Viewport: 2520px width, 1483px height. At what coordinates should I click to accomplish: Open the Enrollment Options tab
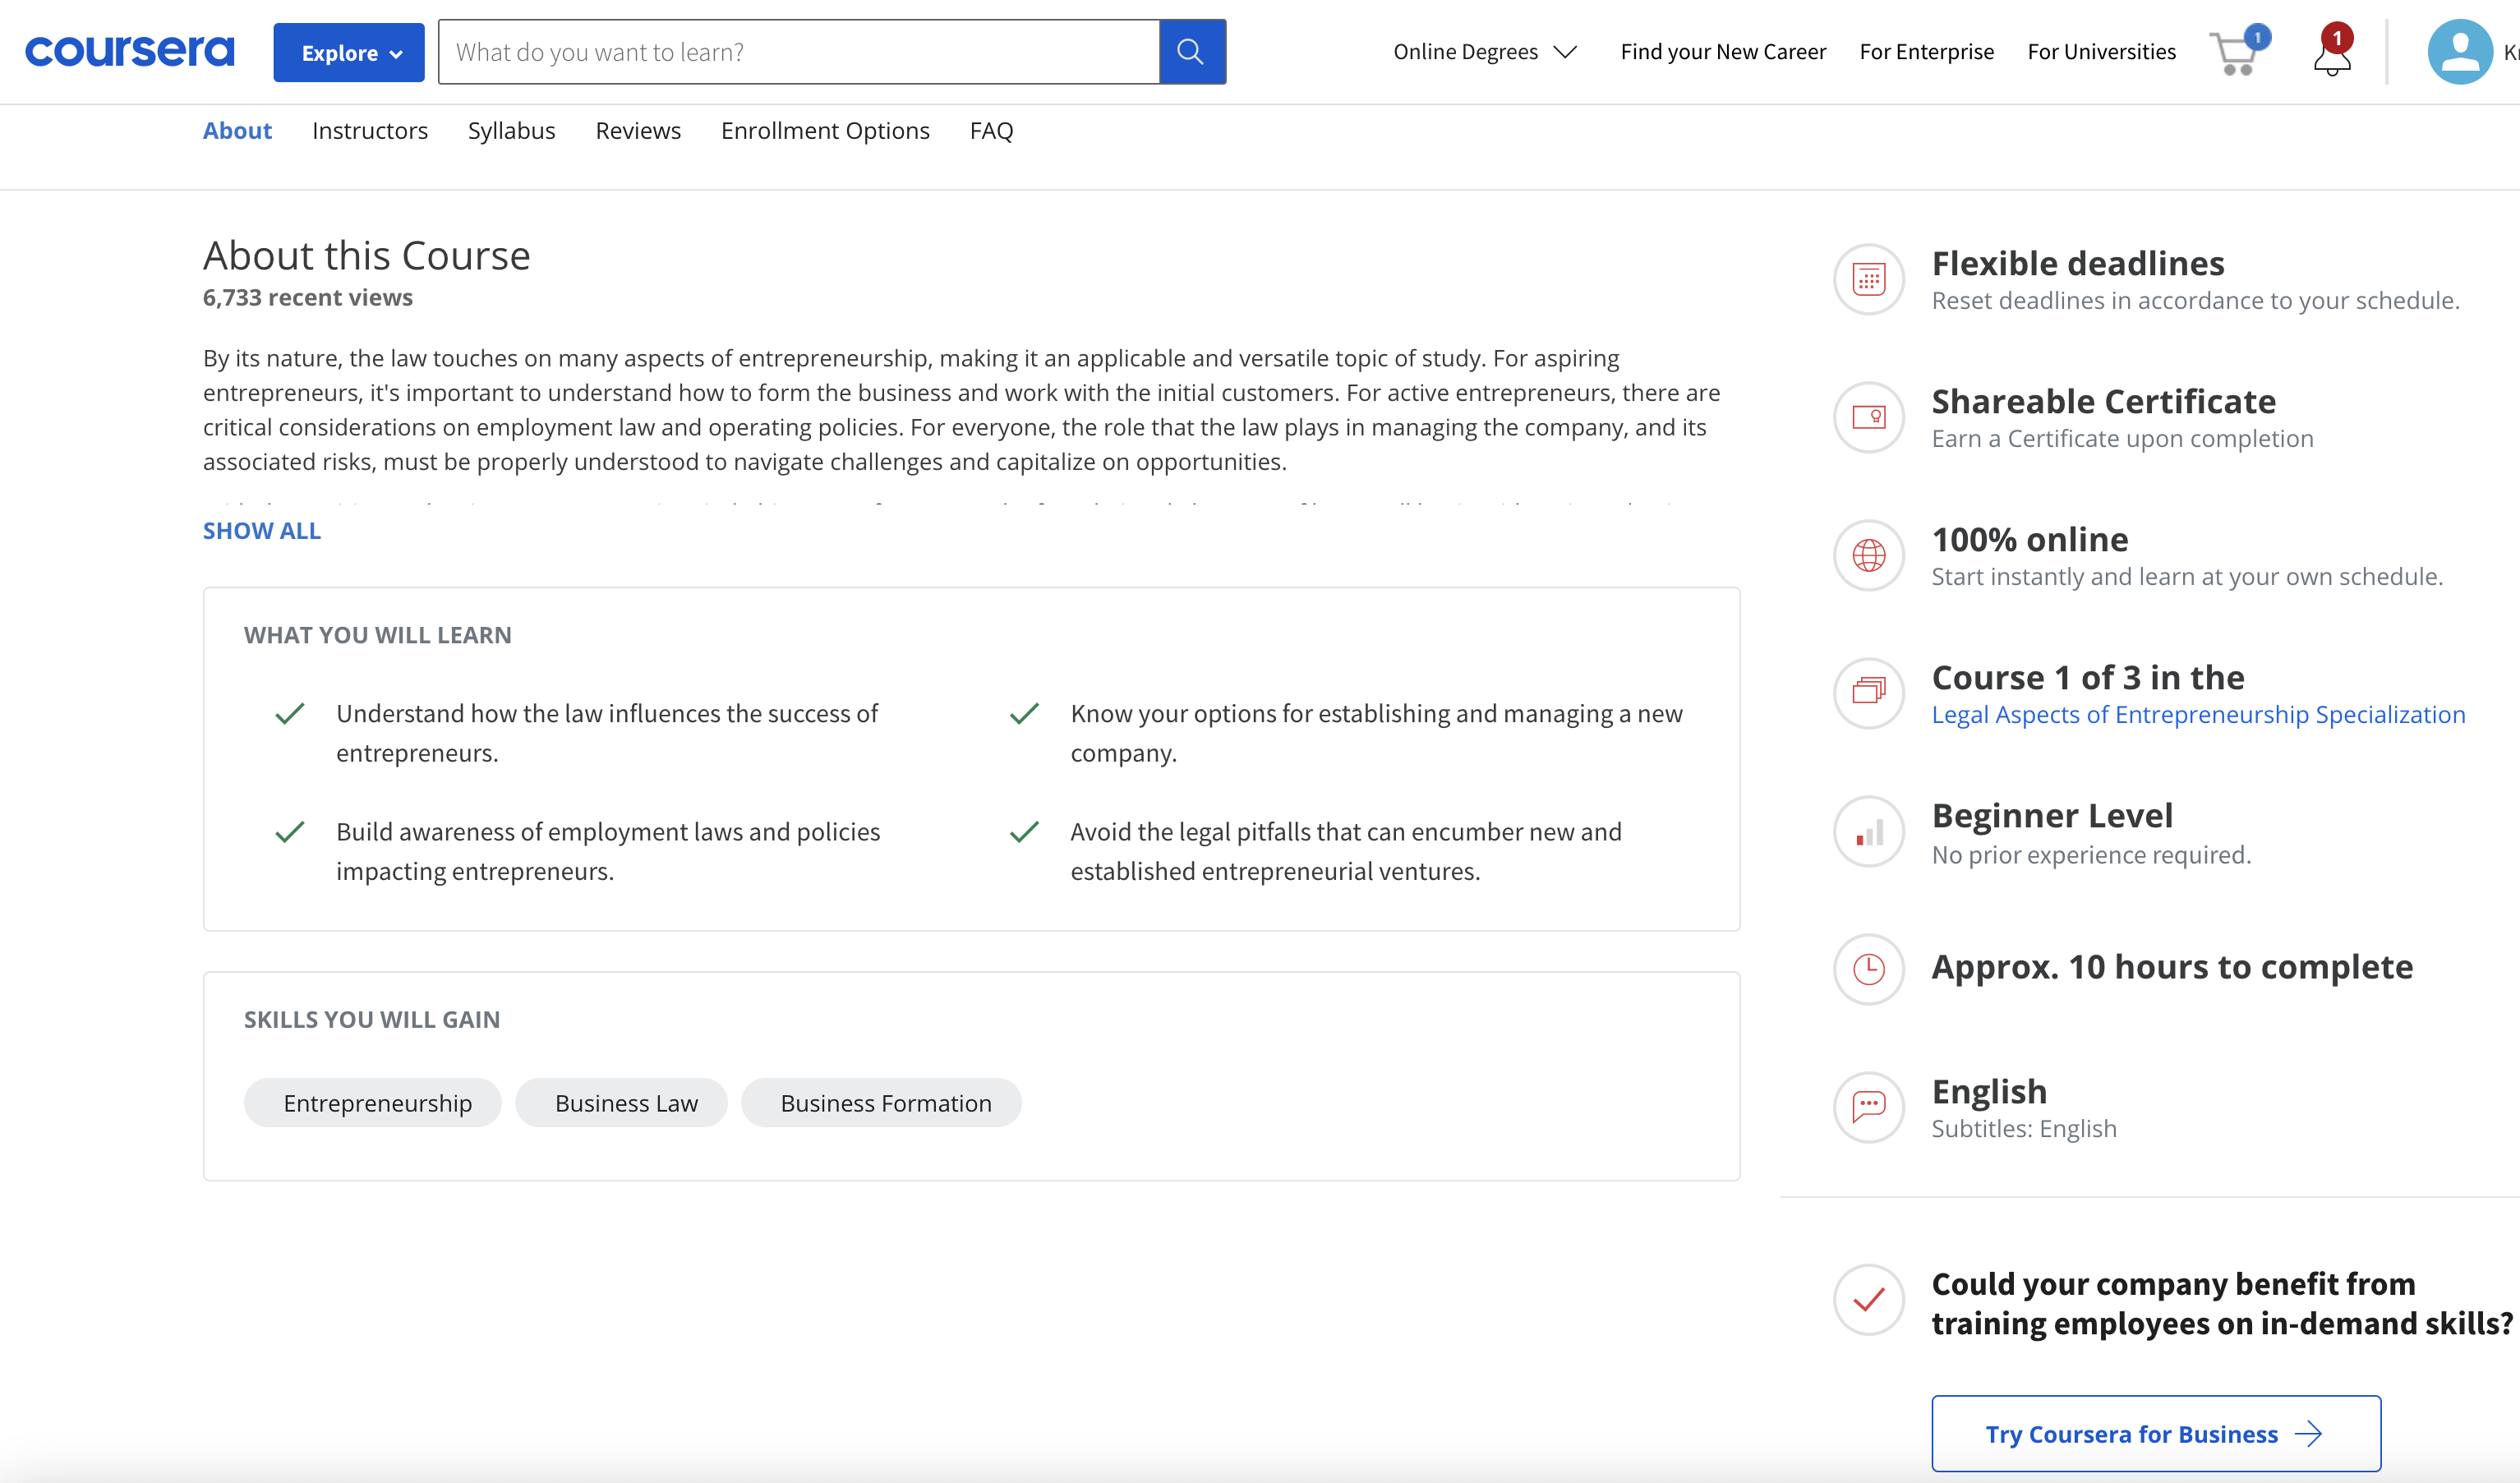825,131
